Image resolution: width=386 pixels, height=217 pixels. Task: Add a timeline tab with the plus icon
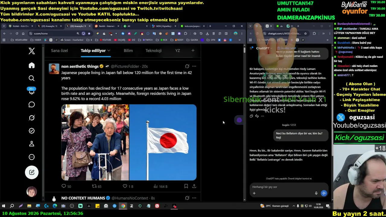[x=193, y=51]
